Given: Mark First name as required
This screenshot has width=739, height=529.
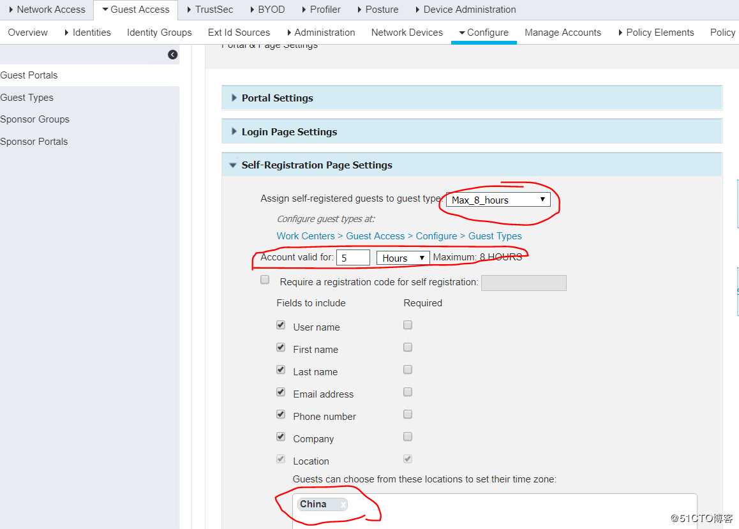Looking at the screenshot, I should 408,347.
